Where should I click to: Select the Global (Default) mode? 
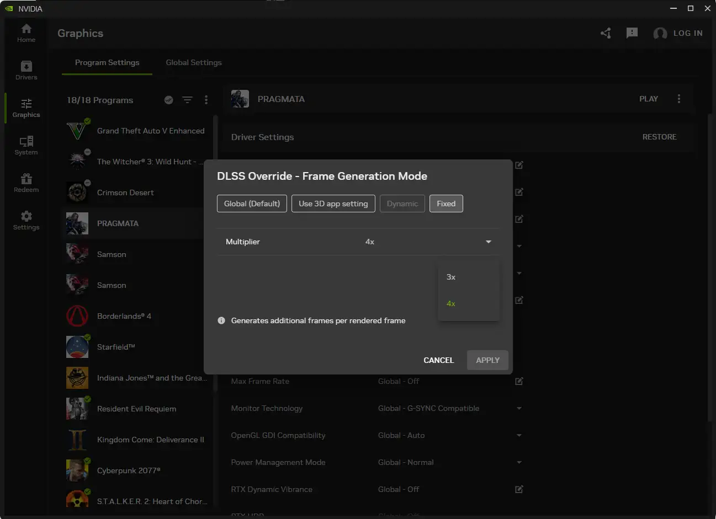252,204
